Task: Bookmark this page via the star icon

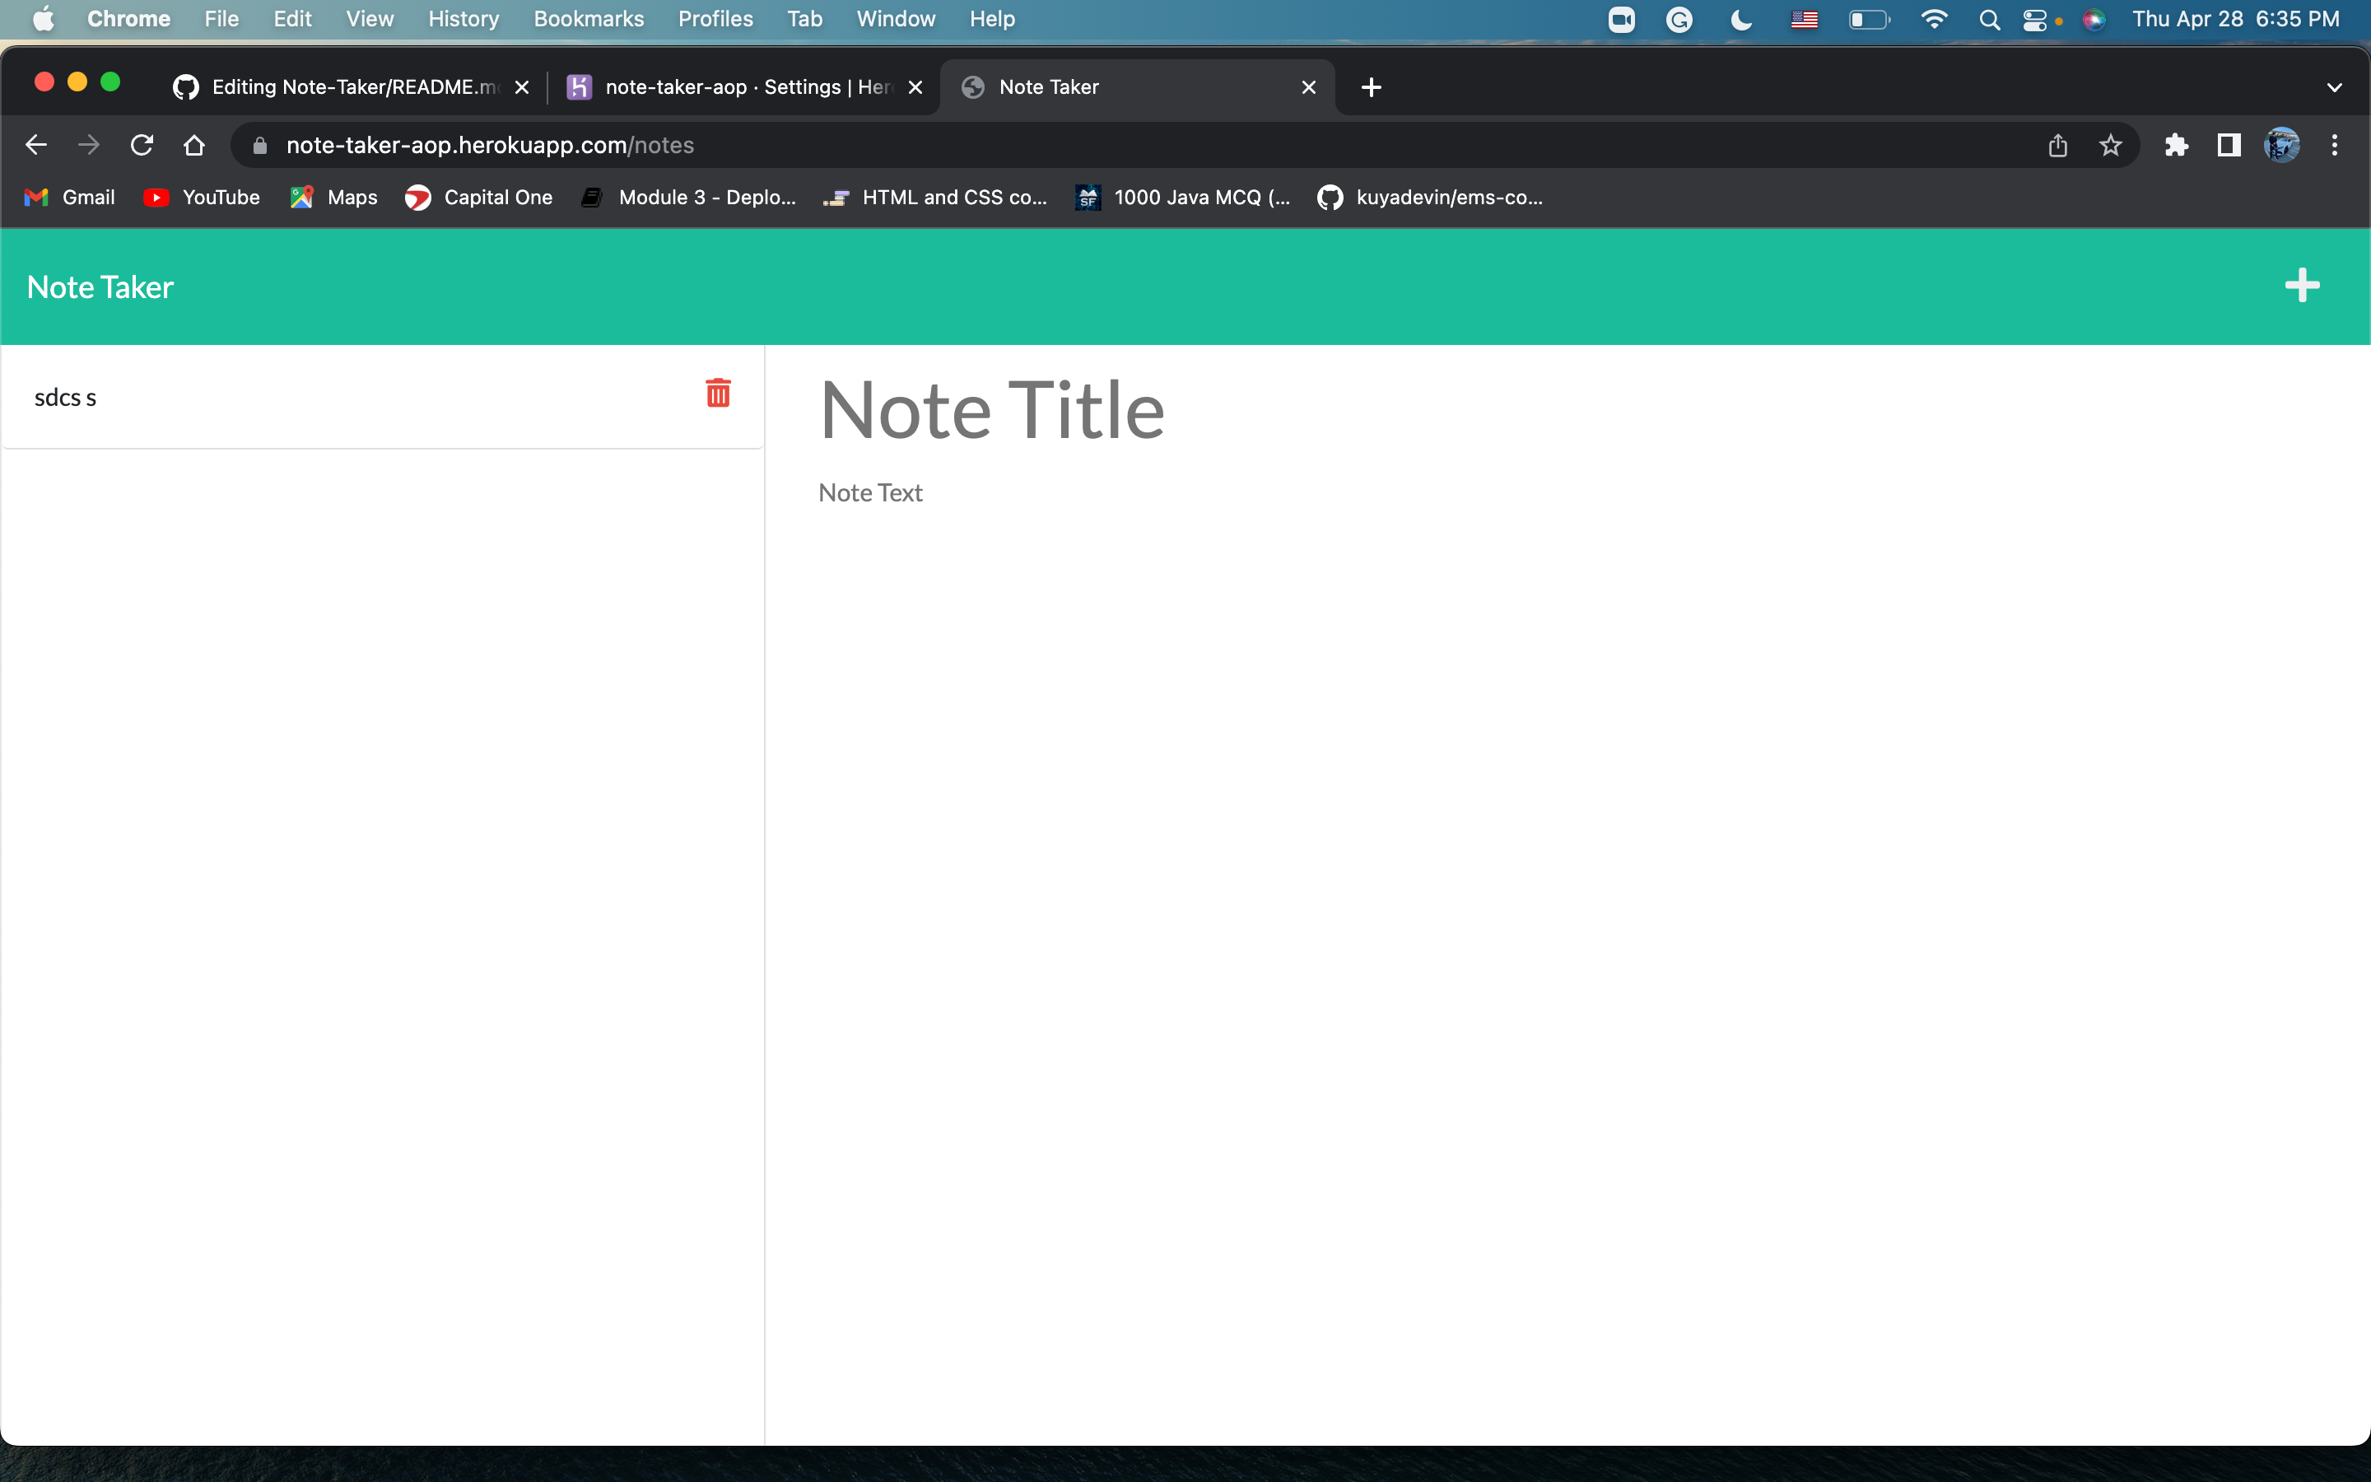Action: coord(2110,144)
